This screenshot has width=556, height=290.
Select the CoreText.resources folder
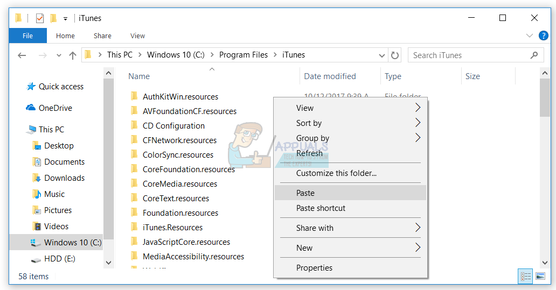[170, 199]
